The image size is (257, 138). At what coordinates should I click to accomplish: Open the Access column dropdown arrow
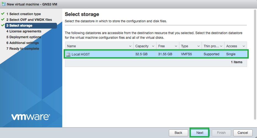(x=244, y=46)
